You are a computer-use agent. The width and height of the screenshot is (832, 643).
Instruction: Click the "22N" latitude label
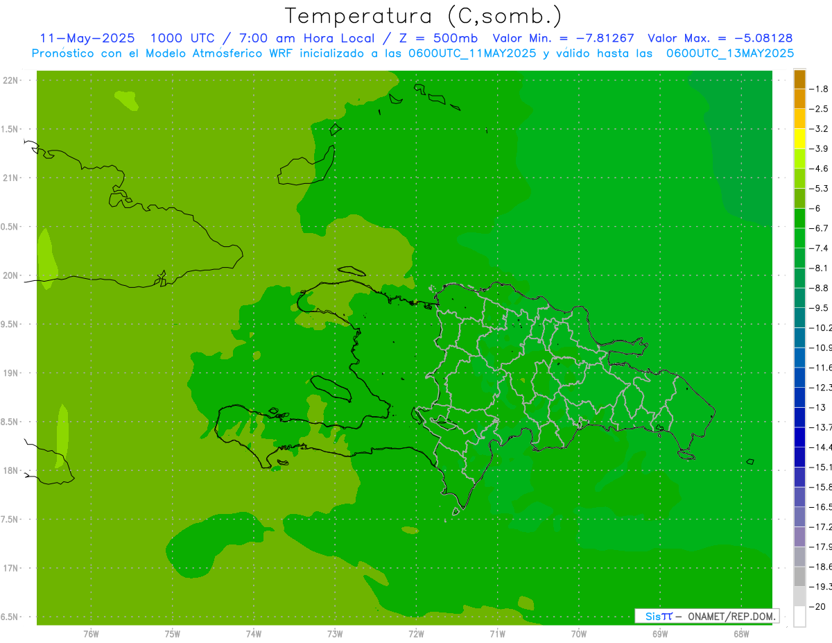[x=12, y=80]
